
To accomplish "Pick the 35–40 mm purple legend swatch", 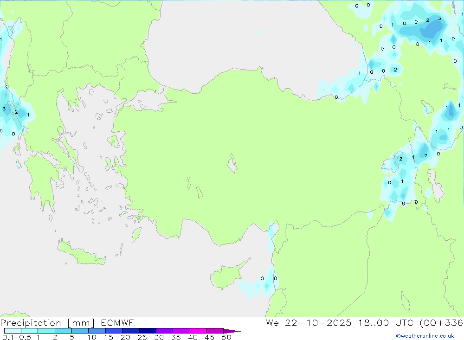I will click(181, 331).
